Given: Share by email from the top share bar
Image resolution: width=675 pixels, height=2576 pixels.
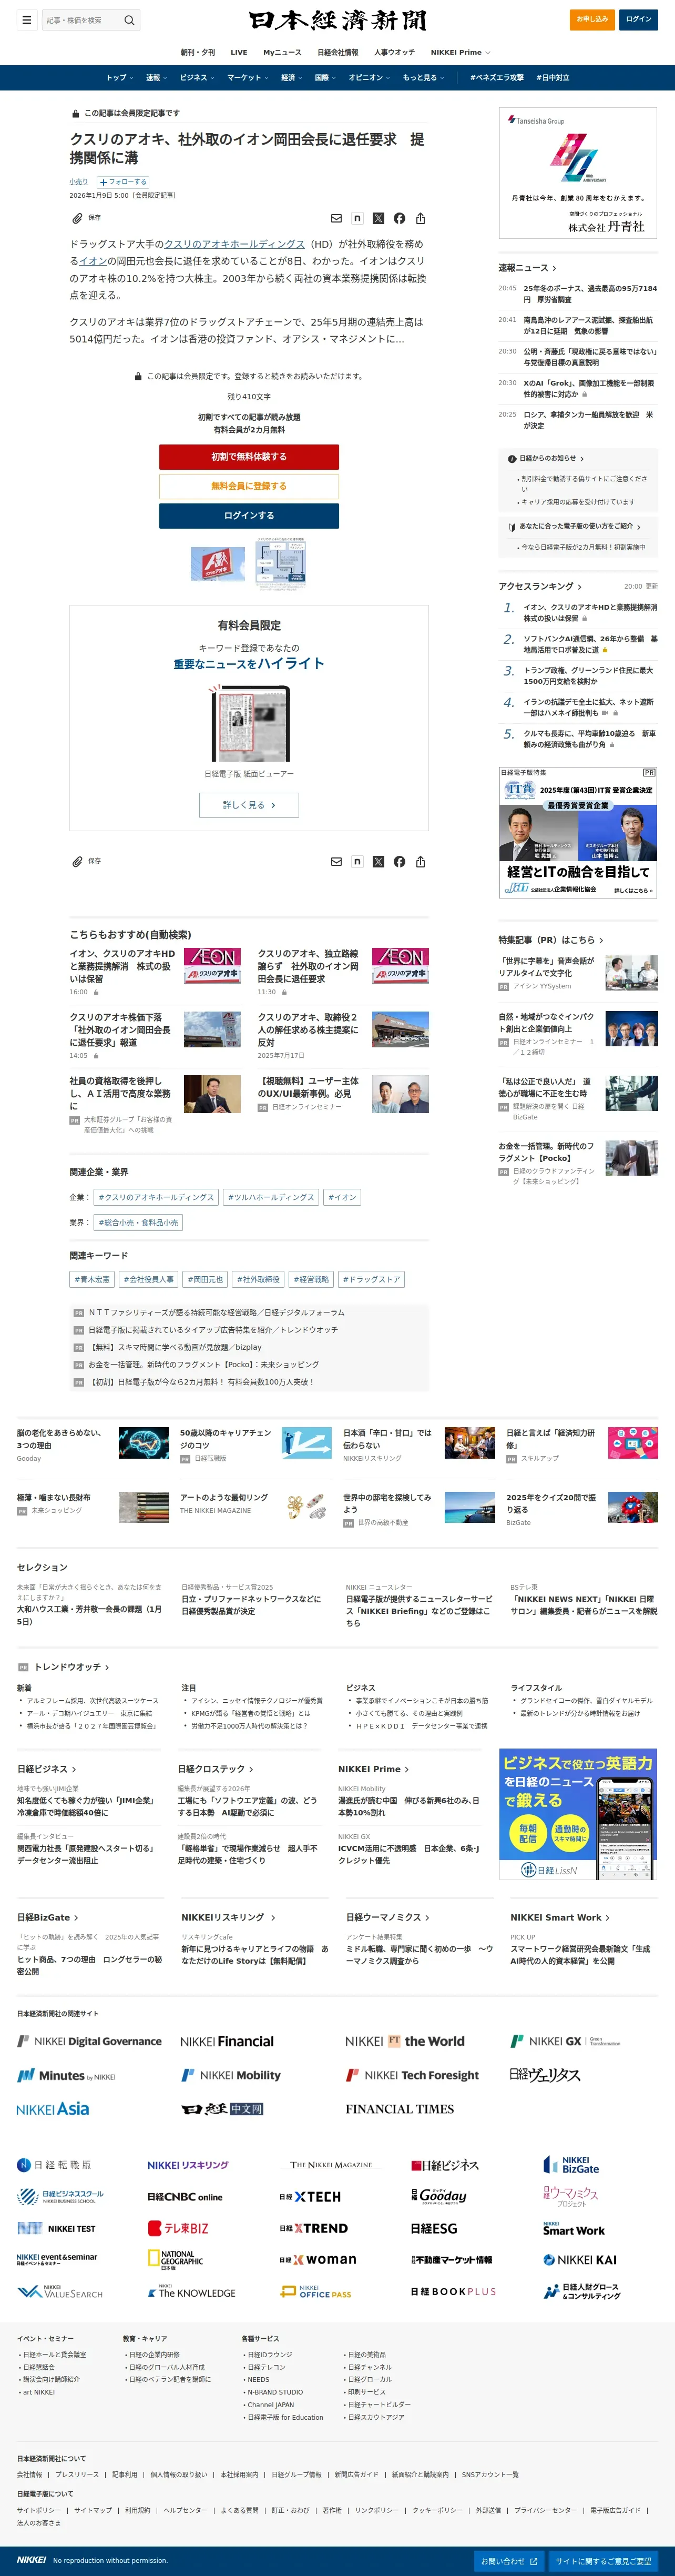Looking at the screenshot, I should tap(336, 218).
